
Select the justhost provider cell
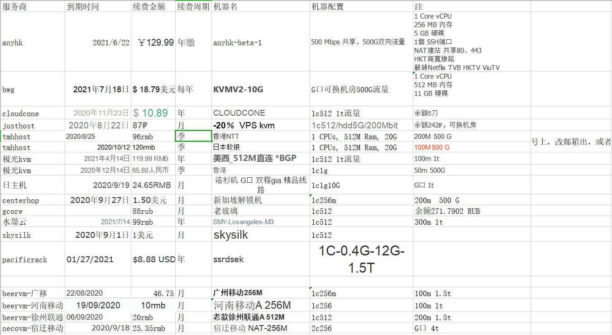33,125
